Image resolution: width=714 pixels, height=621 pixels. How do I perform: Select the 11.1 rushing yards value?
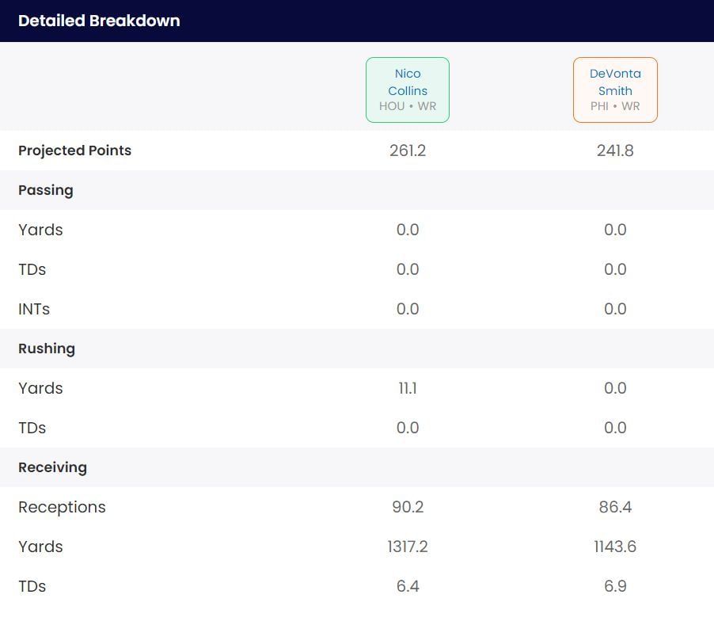408,388
